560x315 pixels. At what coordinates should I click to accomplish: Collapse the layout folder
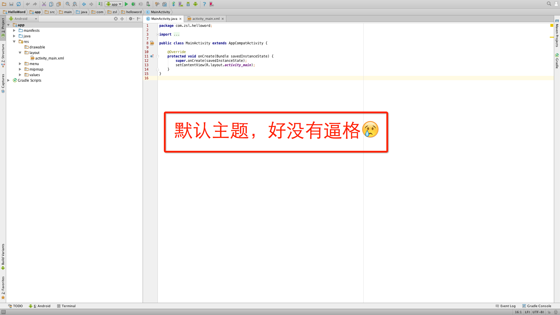20,52
